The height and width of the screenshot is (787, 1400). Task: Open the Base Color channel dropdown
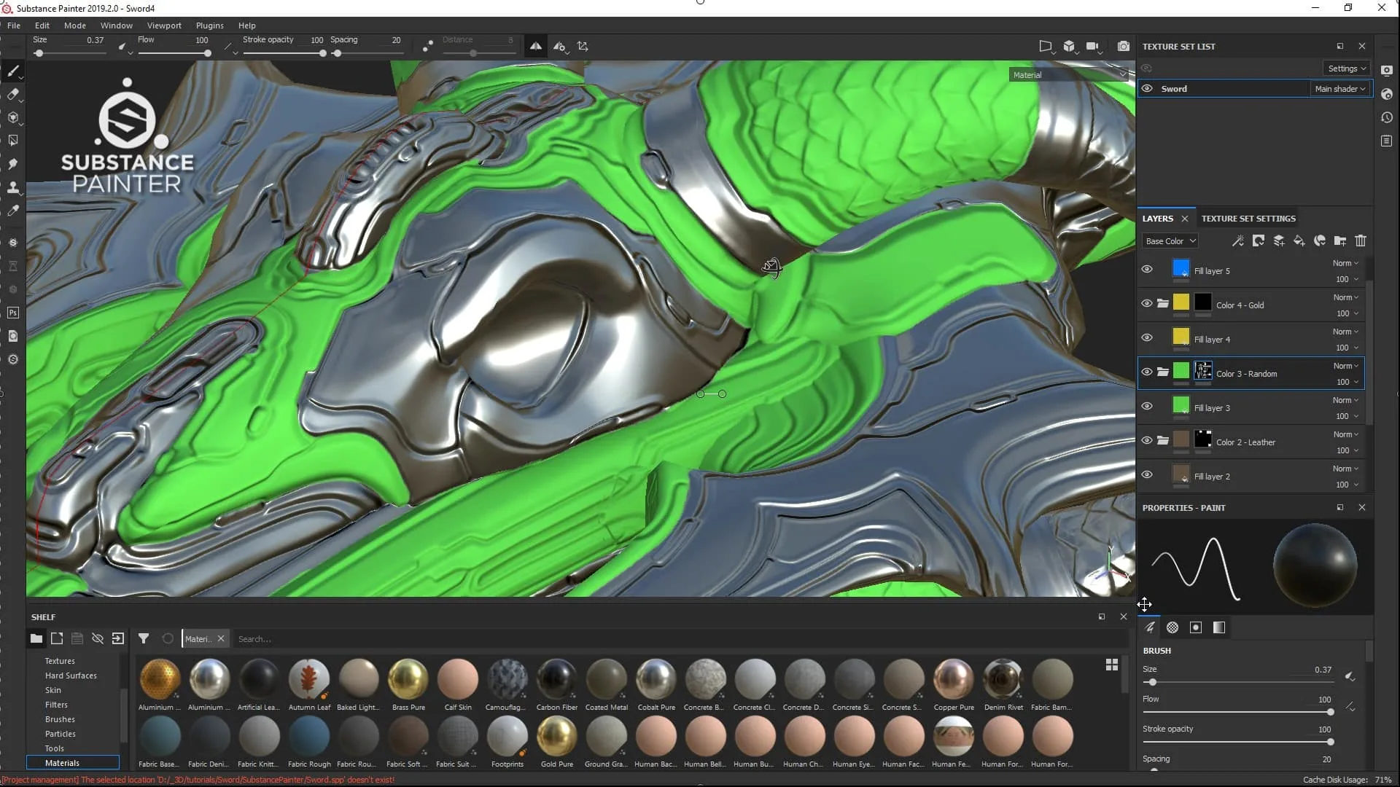[1168, 240]
